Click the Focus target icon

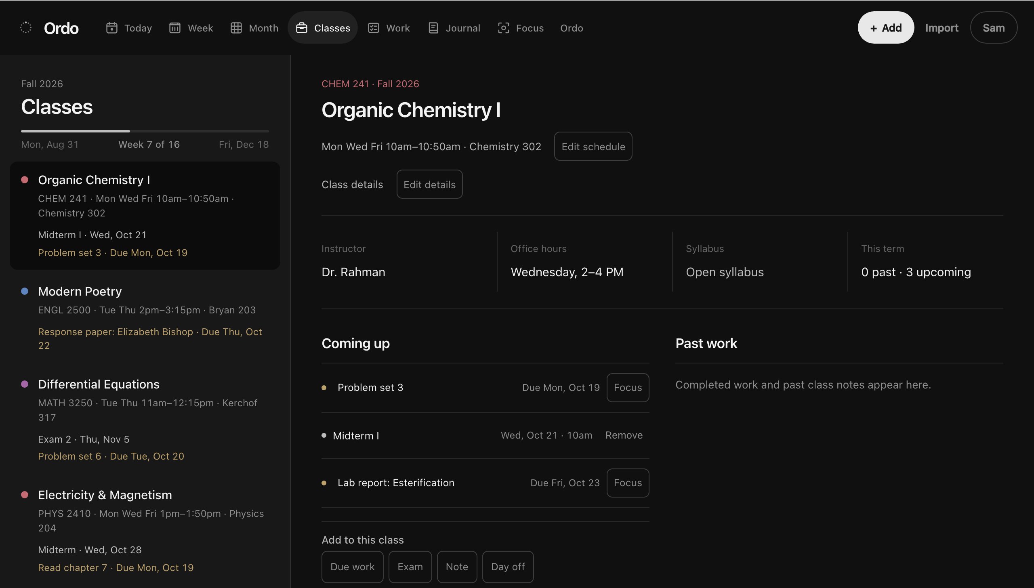point(504,28)
